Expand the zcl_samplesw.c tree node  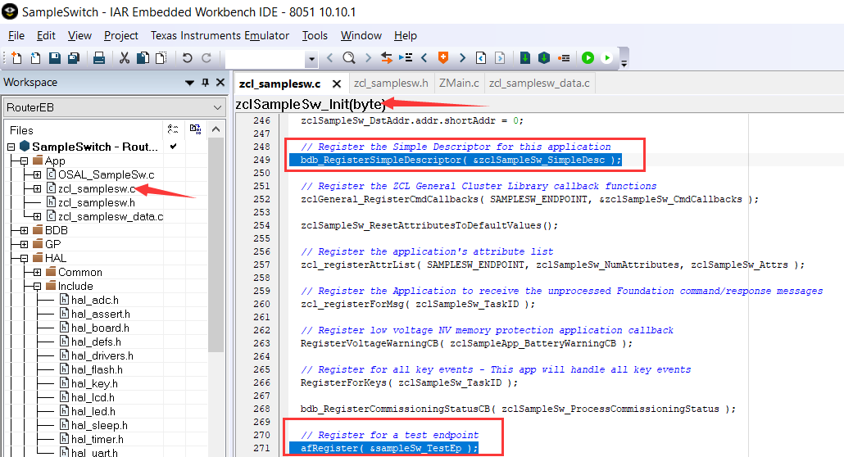(37, 188)
